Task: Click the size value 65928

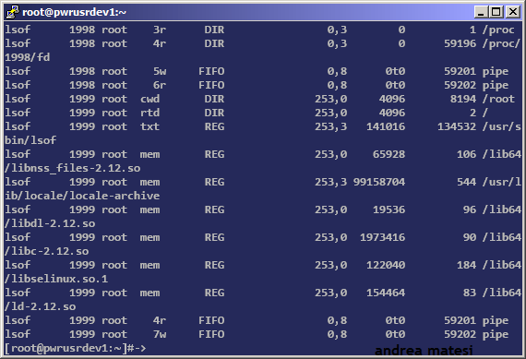Action: 389,154
